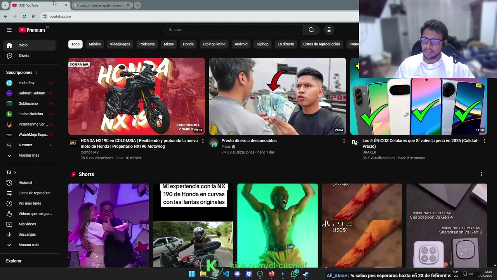Open the tab search dropdown arrow
497x280 pixels.
[5, 5]
